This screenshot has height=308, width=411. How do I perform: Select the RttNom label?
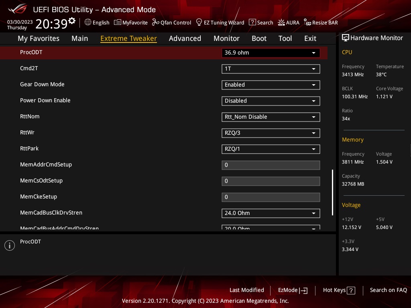[x=30, y=116]
